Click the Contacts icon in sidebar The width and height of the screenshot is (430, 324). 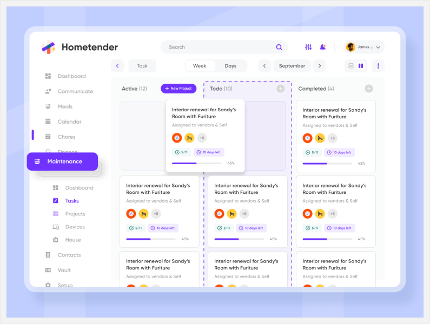pyautogui.click(x=48, y=255)
